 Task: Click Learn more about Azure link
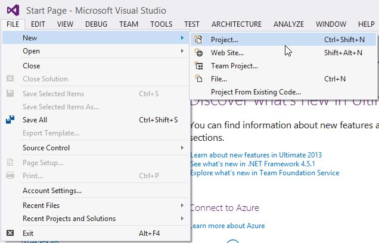tap(227, 226)
